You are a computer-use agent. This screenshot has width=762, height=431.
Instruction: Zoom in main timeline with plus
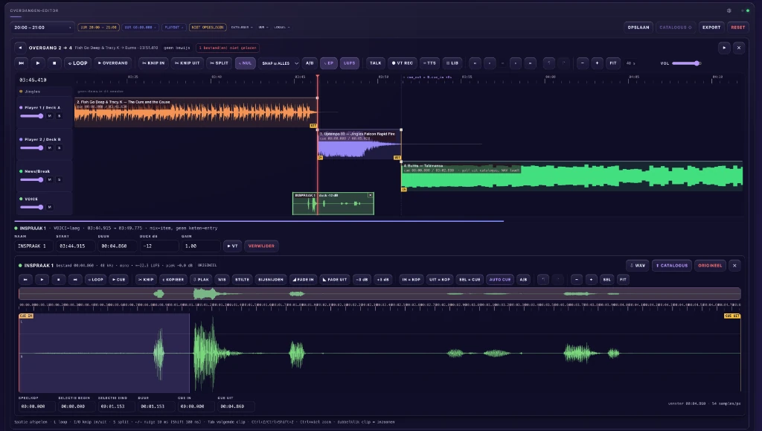[598, 63]
